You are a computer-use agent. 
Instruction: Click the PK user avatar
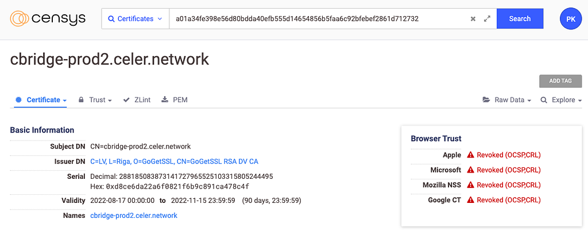(x=571, y=19)
